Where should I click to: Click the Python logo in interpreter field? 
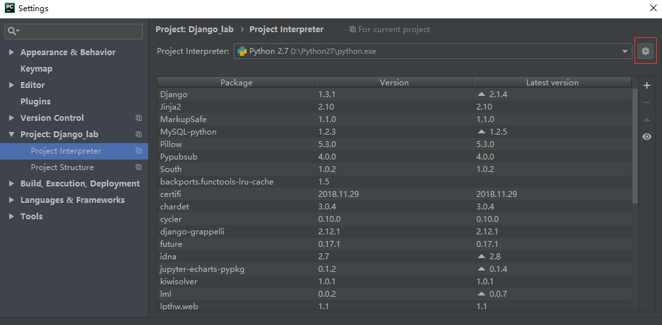pos(242,52)
